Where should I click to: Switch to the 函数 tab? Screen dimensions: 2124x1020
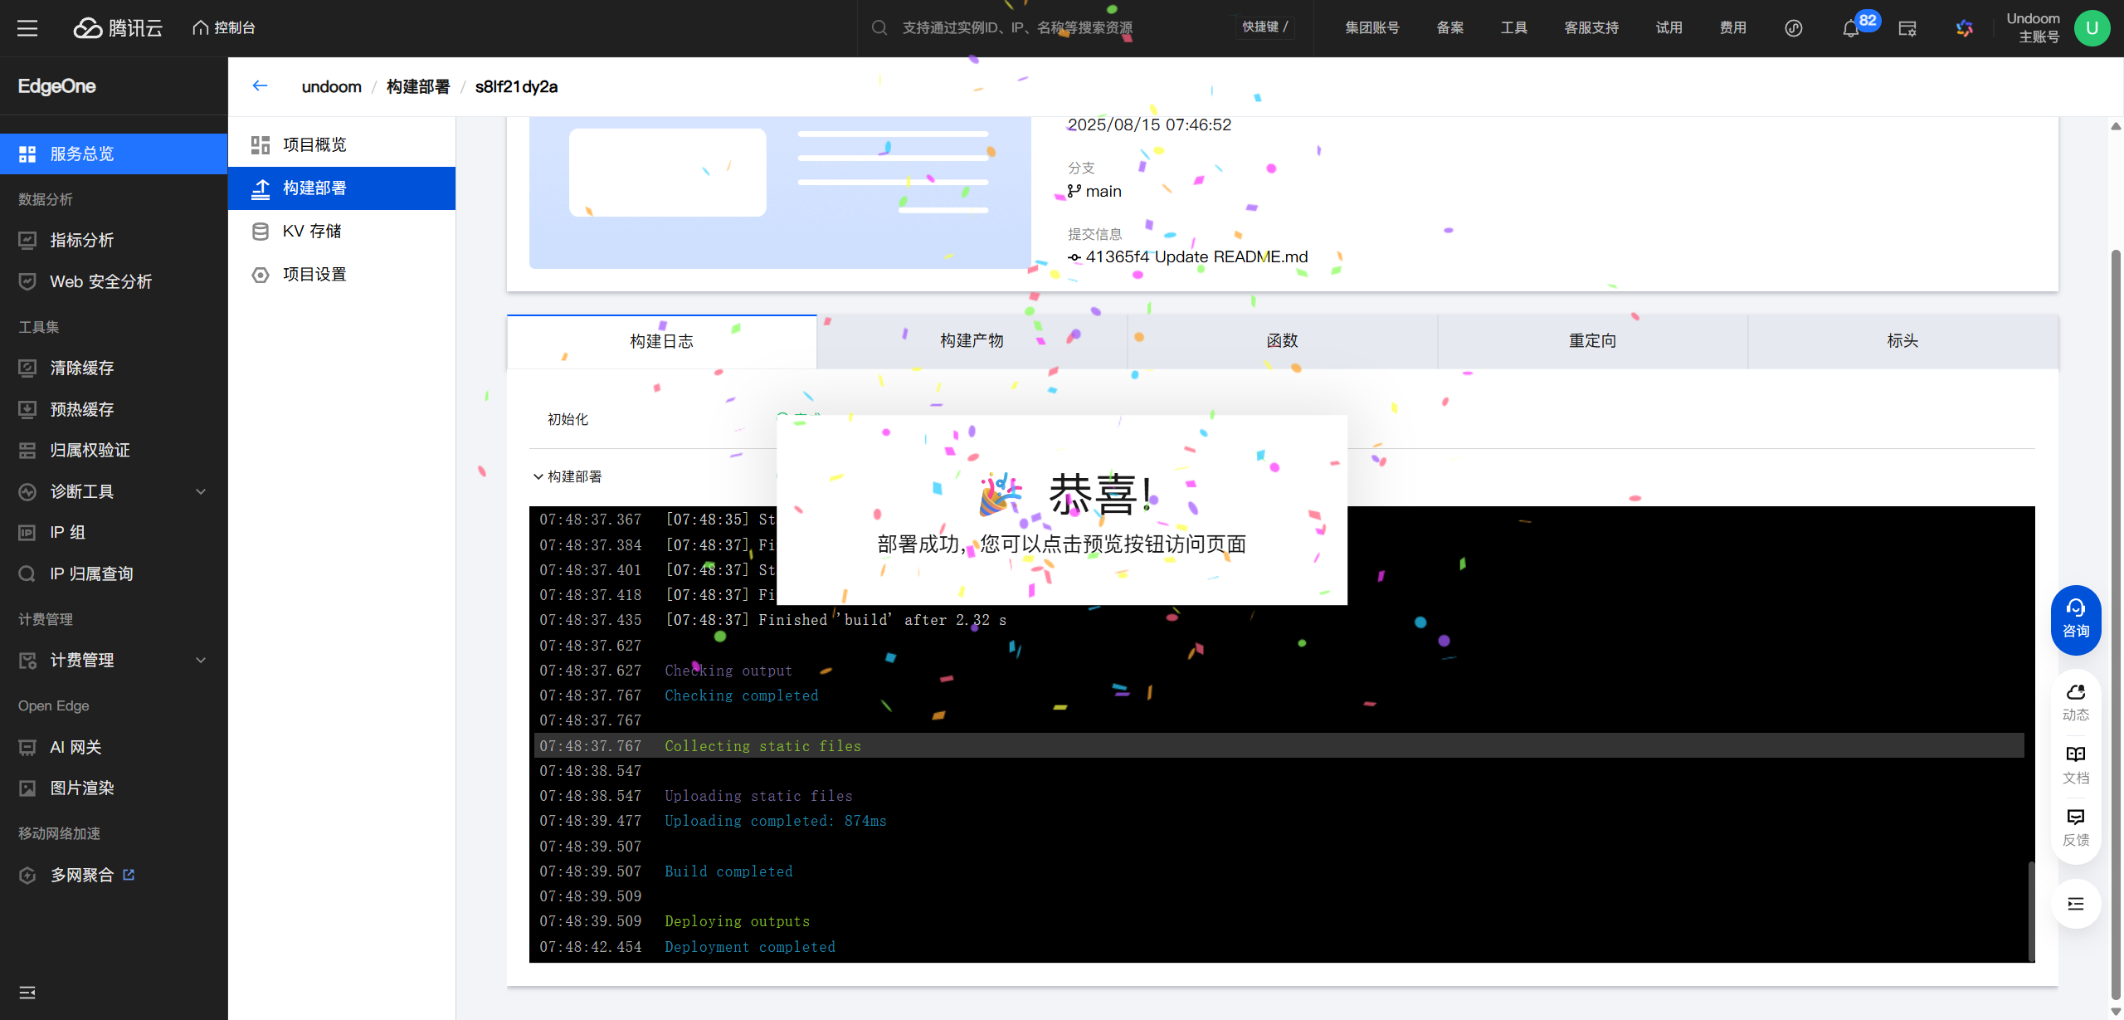pyautogui.click(x=1282, y=341)
